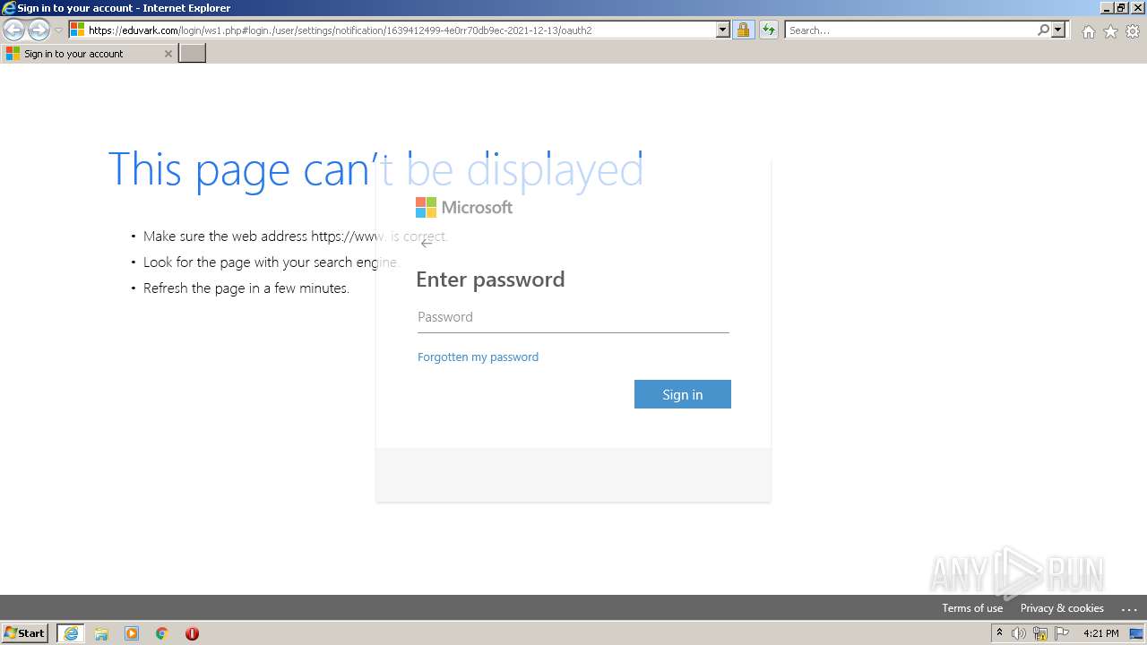Expand the address bar autocomplete dropdown
This screenshot has height=645, width=1147.
click(723, 30)
